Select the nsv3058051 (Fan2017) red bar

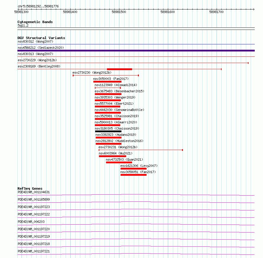point(134,175)
